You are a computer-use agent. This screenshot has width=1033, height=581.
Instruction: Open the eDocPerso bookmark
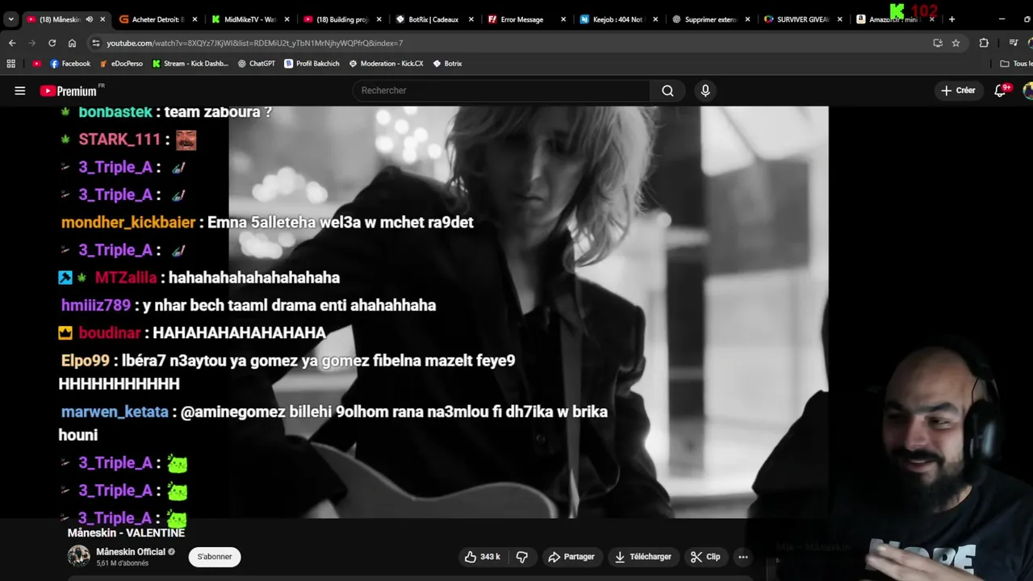click(121, 63)
